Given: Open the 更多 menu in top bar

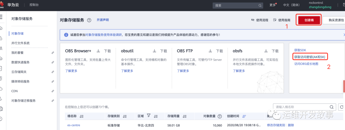Looking at the screenshot, I should [273, 5].
